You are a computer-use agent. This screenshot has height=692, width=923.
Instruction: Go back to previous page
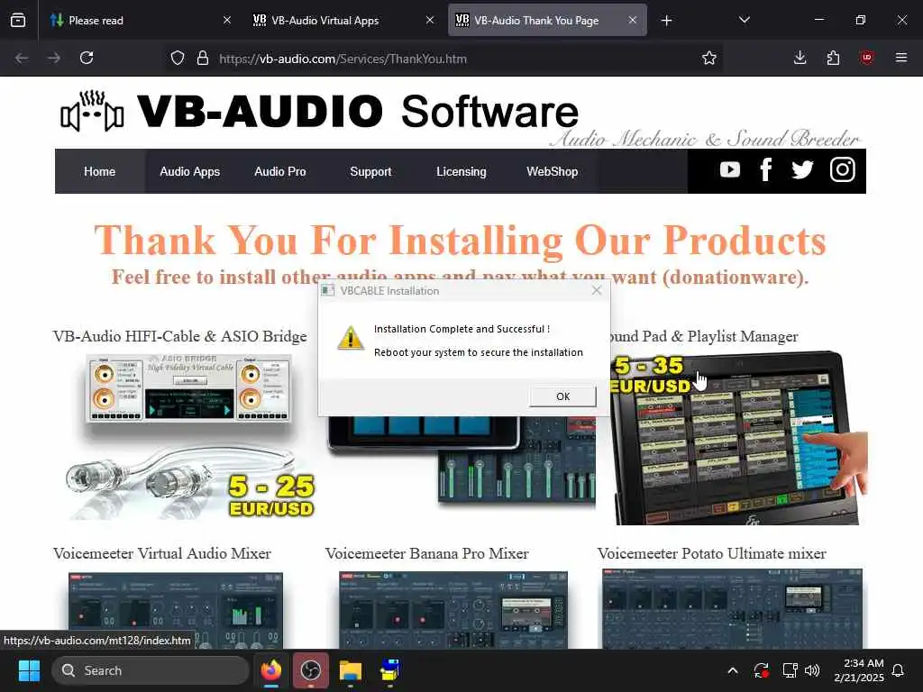point(22,58)
